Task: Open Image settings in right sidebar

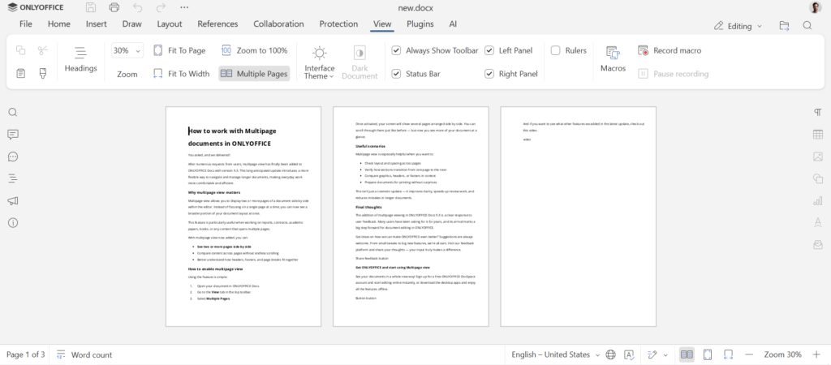Action: coord(818,157)
